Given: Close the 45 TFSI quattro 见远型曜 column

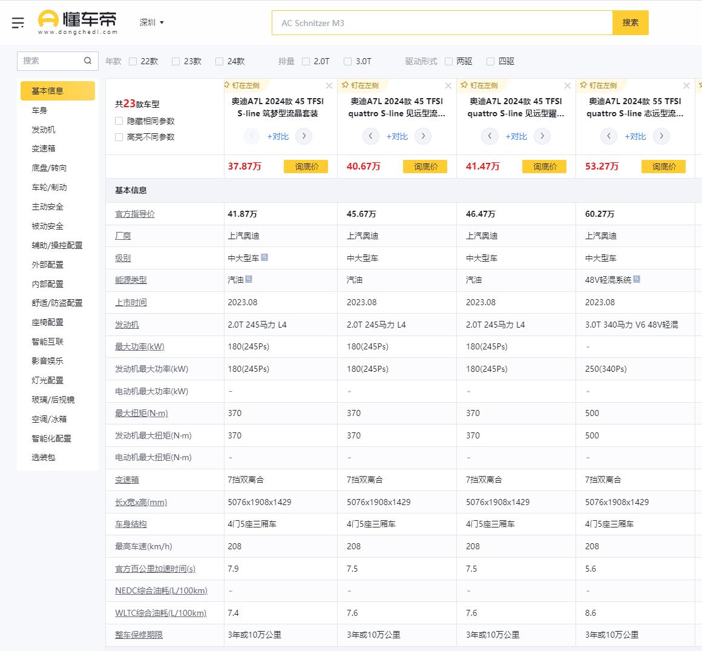Looking at the screenshot, I should pos(567,85).
